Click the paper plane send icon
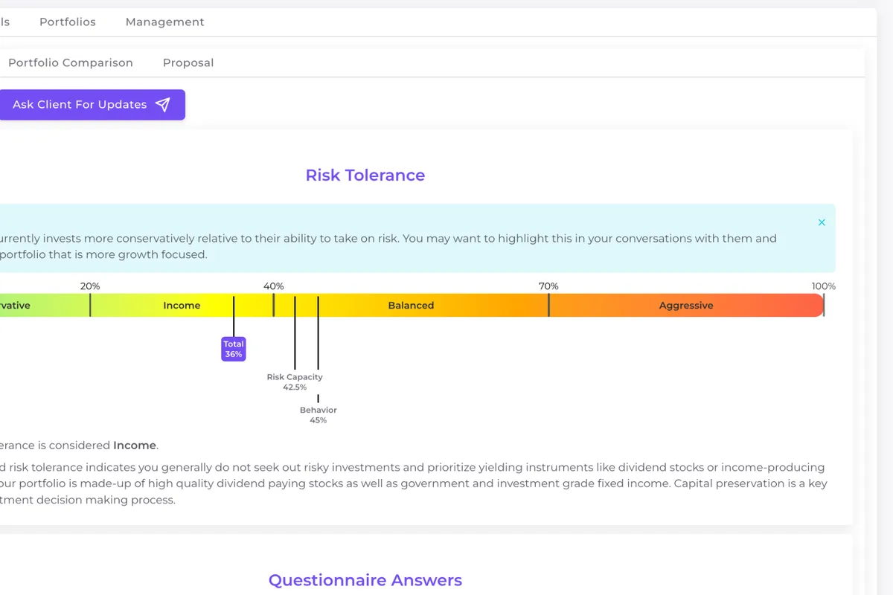This screenshot has height=595, width=893. click(163, 105)
